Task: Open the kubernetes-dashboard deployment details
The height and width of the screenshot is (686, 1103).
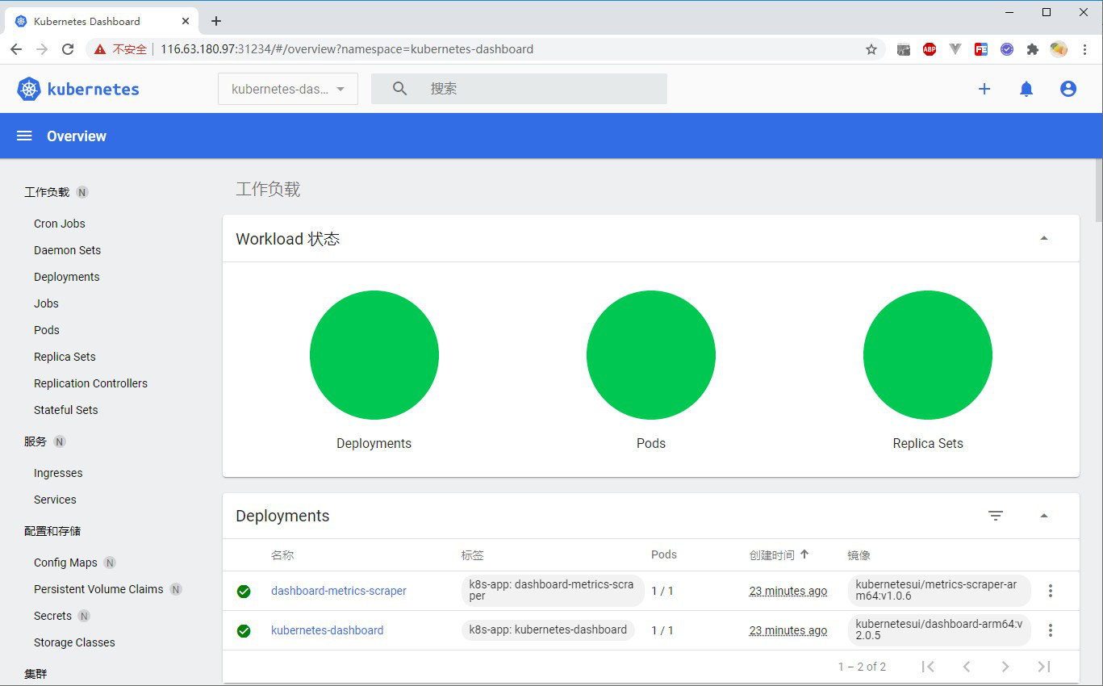Action: pyautogui.click(x=328, y=630)
